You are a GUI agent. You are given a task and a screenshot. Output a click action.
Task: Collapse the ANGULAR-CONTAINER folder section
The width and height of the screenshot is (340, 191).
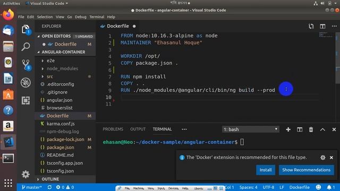point(38,52)
